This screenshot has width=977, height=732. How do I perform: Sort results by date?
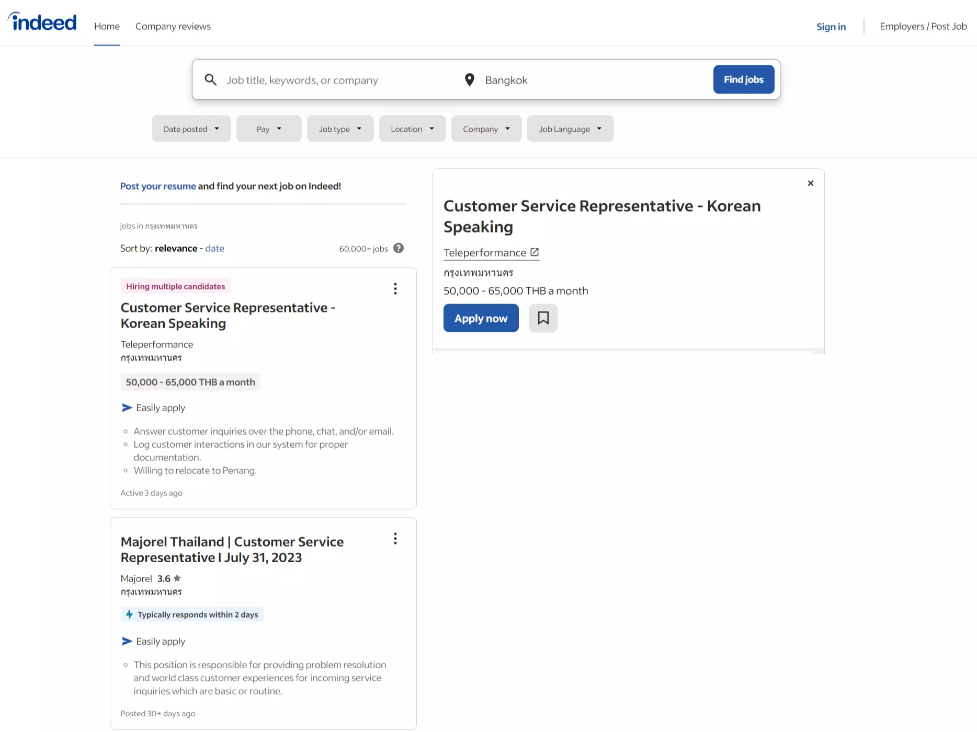coord(214,248)
